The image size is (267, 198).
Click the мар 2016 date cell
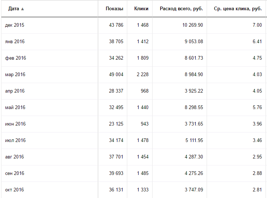pyautogui.click(x=15, y=75)
